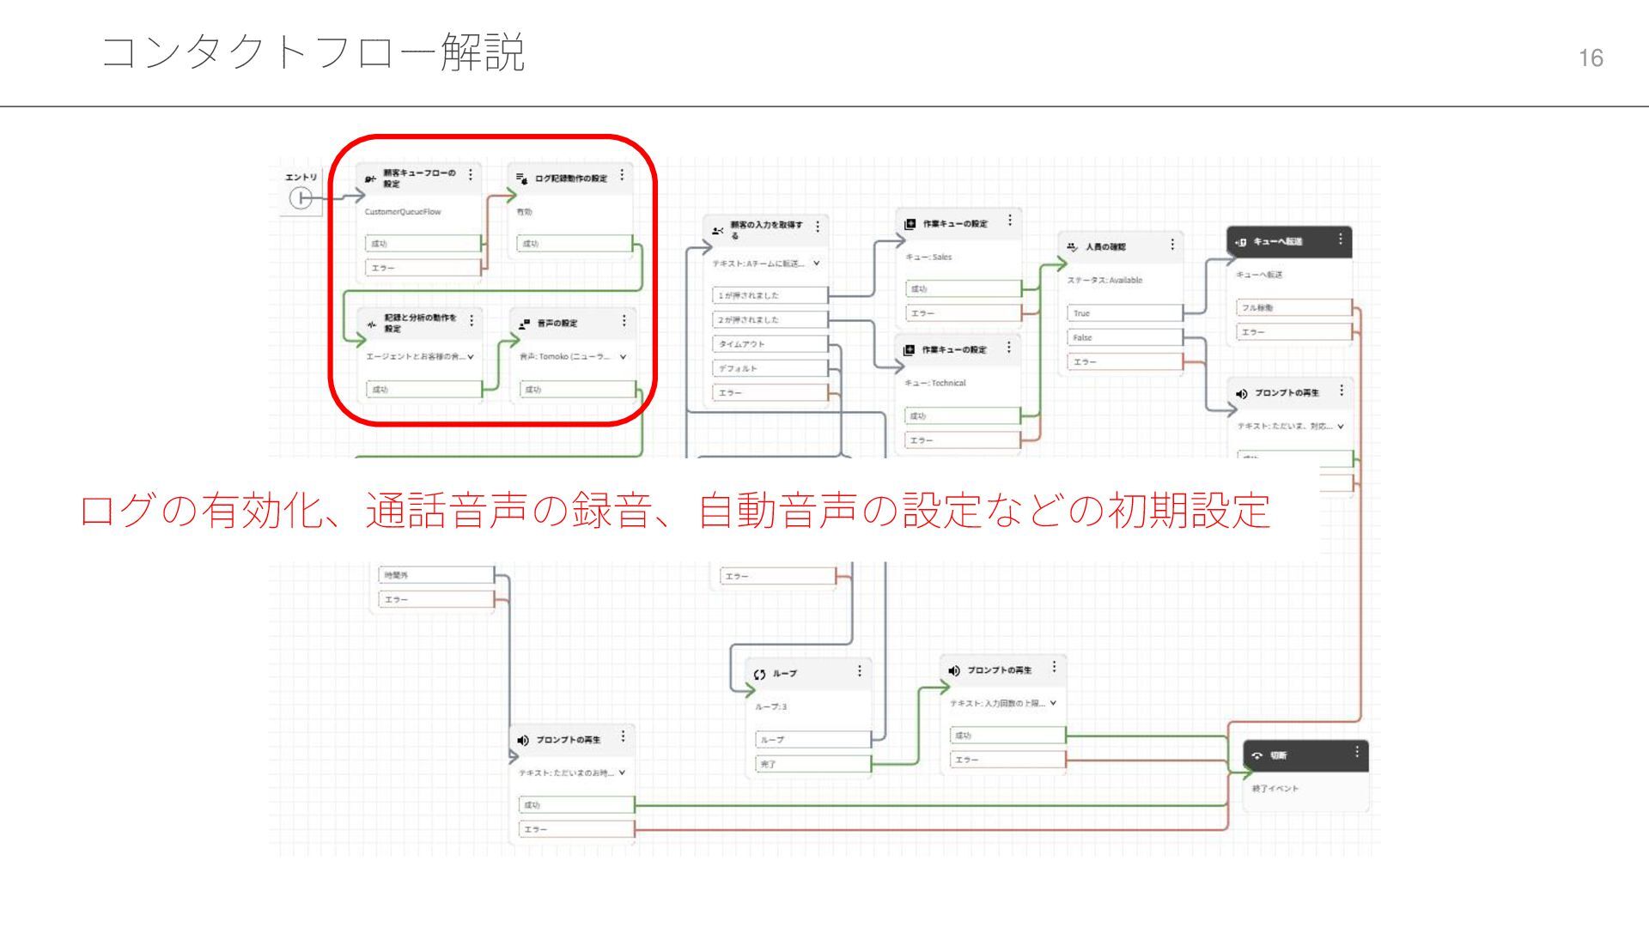Screen dimensions: 1649x927
Task: Click speaker icon of prompt block ただいまのお時
Action: pos(523,740)
